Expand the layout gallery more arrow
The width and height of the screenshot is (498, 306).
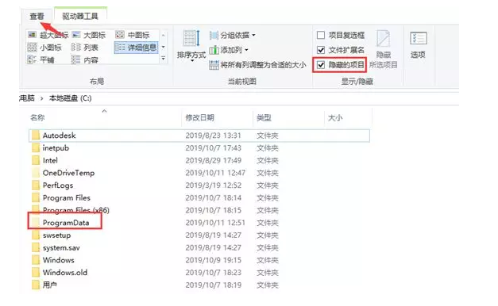164,59
